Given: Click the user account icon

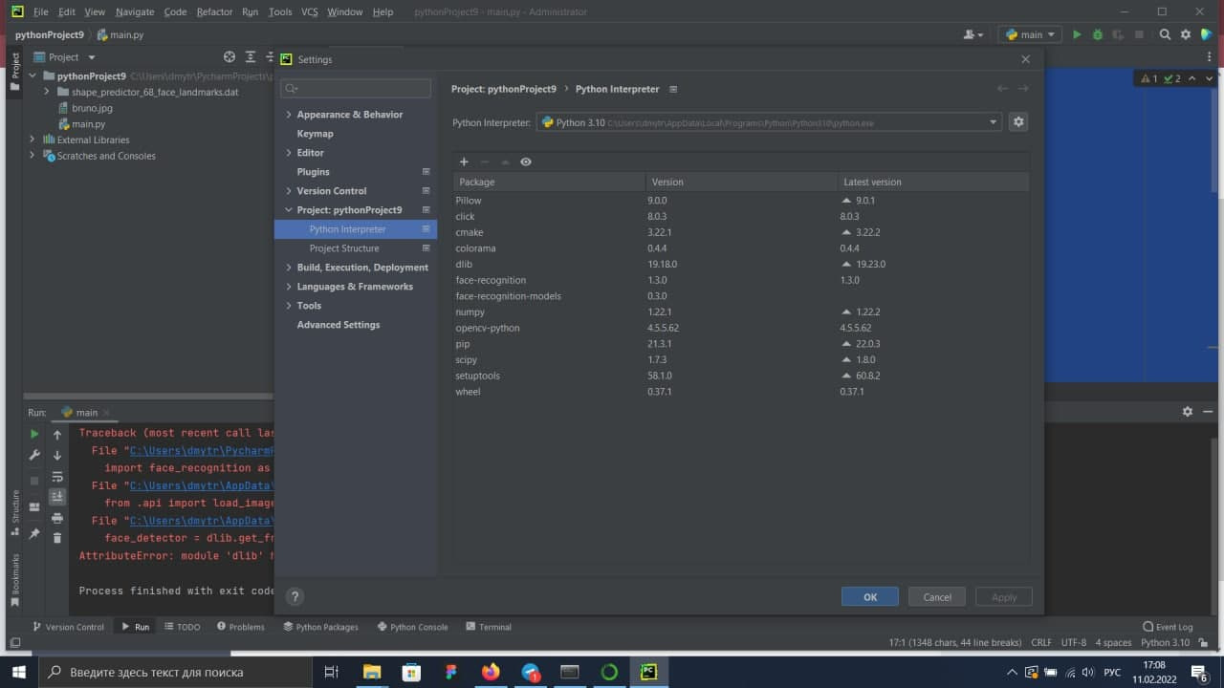Looking at the screenshot, I should point(973,34).
